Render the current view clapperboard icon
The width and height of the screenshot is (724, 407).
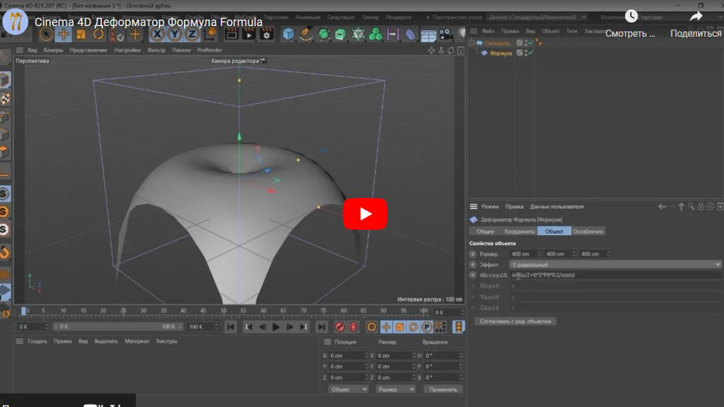pos(231,34)
